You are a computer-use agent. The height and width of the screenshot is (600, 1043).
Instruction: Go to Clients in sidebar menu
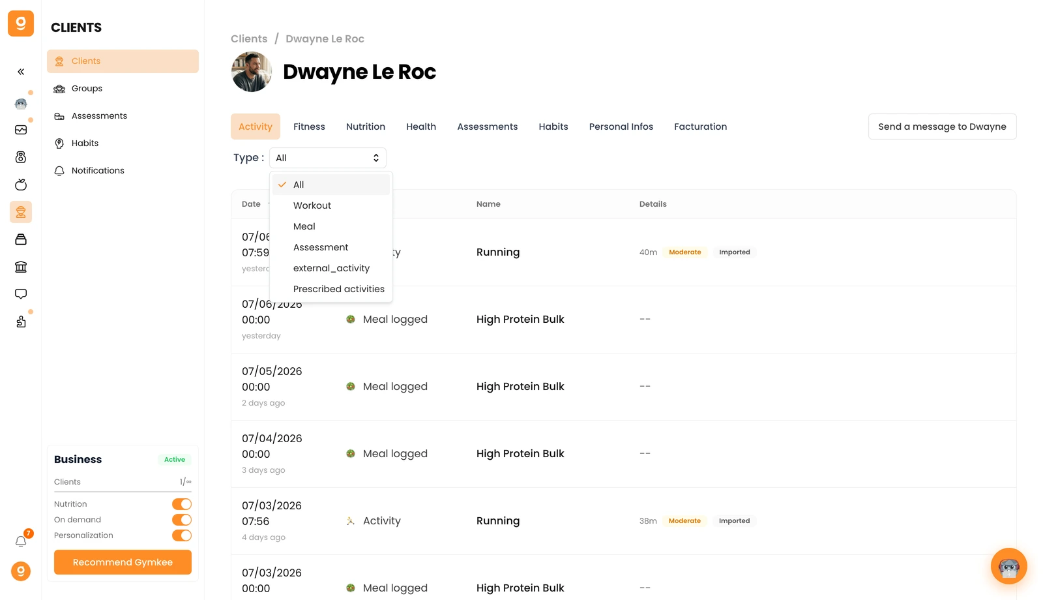tap(123, 61)
